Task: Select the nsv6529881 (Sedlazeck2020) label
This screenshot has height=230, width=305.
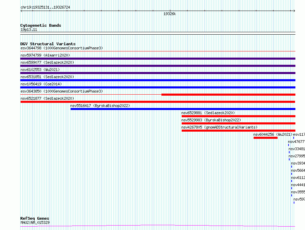Action: 208,113
